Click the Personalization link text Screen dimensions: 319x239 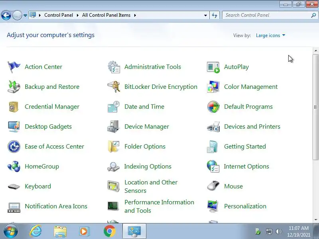point(245,206)
